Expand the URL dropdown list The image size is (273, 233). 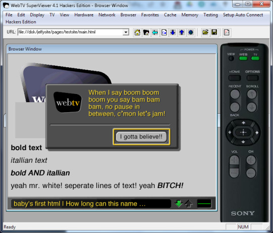pos(126,32)
